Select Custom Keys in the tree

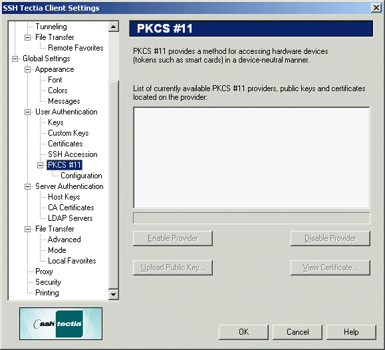click(68, 133)
